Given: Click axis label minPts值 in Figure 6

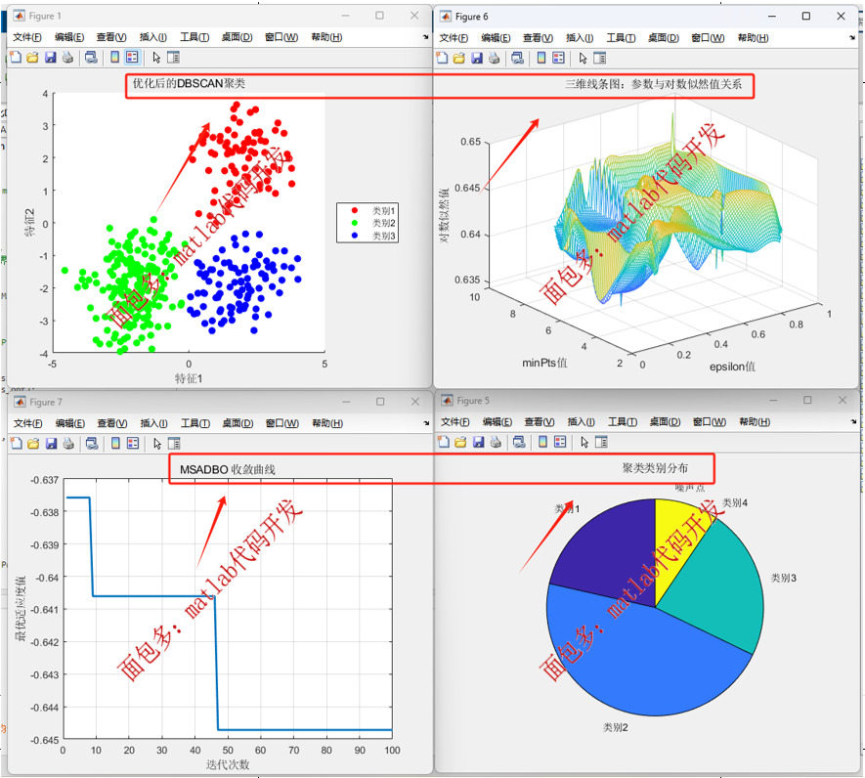Looking at the screenshot, I should 544,363.
